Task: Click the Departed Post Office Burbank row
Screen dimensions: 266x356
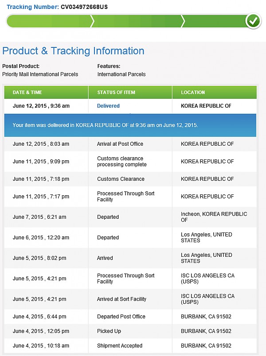Action: pyautogui.click(x=130, y=317)
